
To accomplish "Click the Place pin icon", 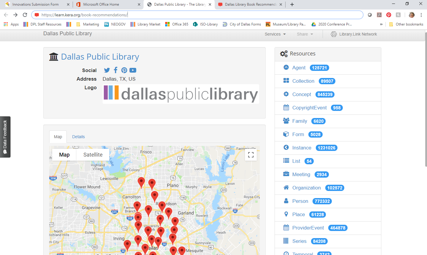I will pos(286,214).
